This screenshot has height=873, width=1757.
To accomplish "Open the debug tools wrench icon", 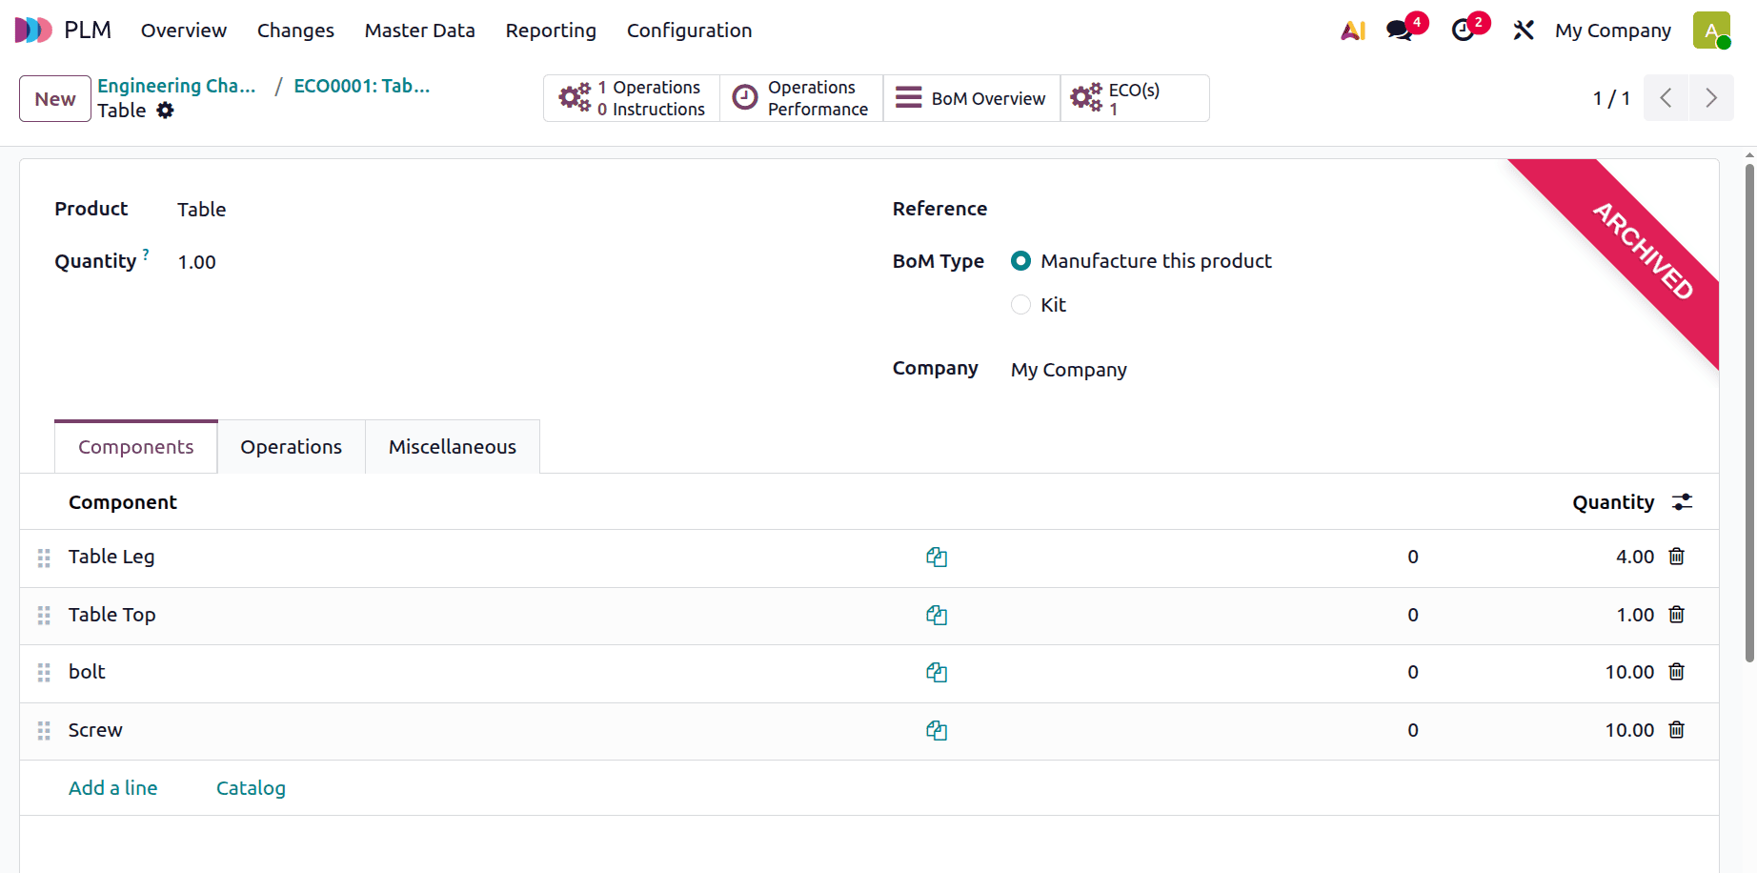I will (x=1524, y=30).
